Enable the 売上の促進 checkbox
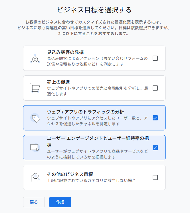This screenshot has height=213, width=190. 155,88
